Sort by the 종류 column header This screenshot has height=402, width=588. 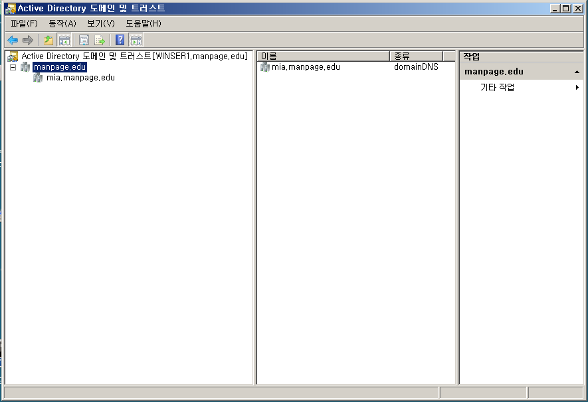tap(416, 56)
